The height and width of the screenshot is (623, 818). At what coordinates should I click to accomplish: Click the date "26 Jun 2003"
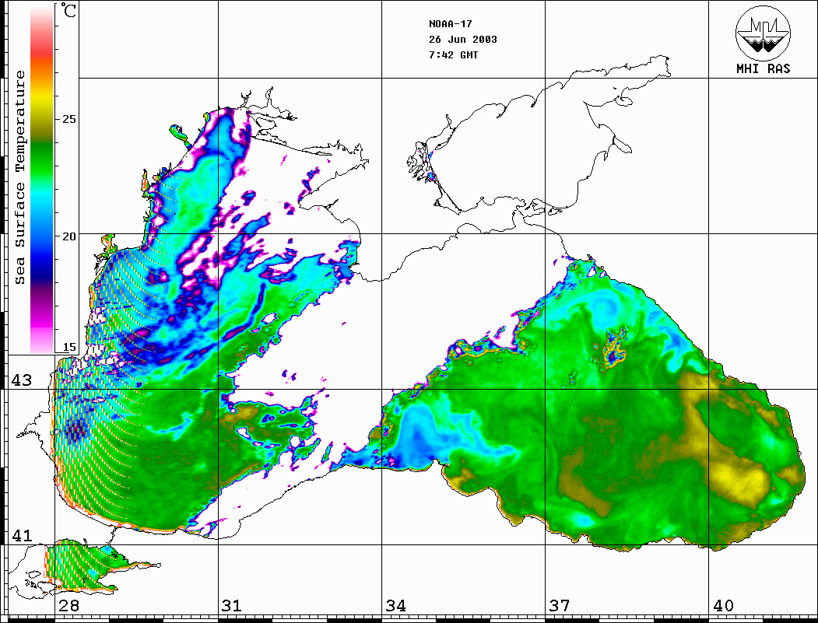tap(463, 40)
